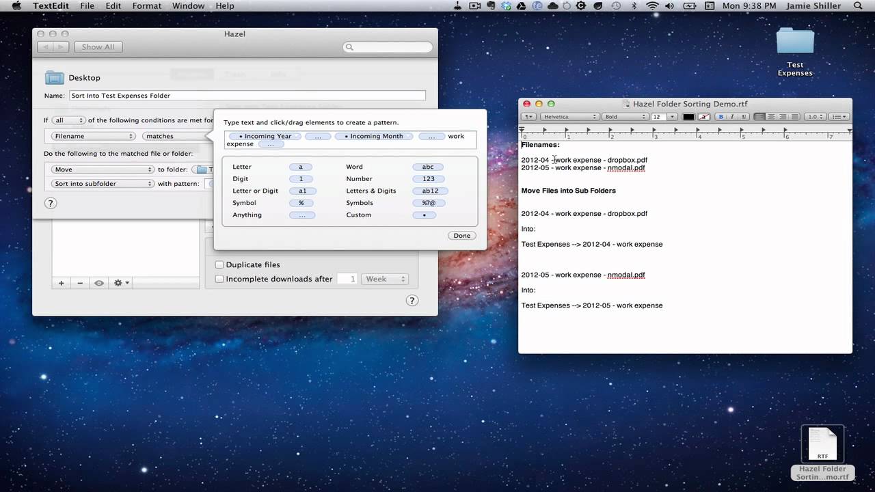
Task: Open the Help menu
Action: point(225,6)
